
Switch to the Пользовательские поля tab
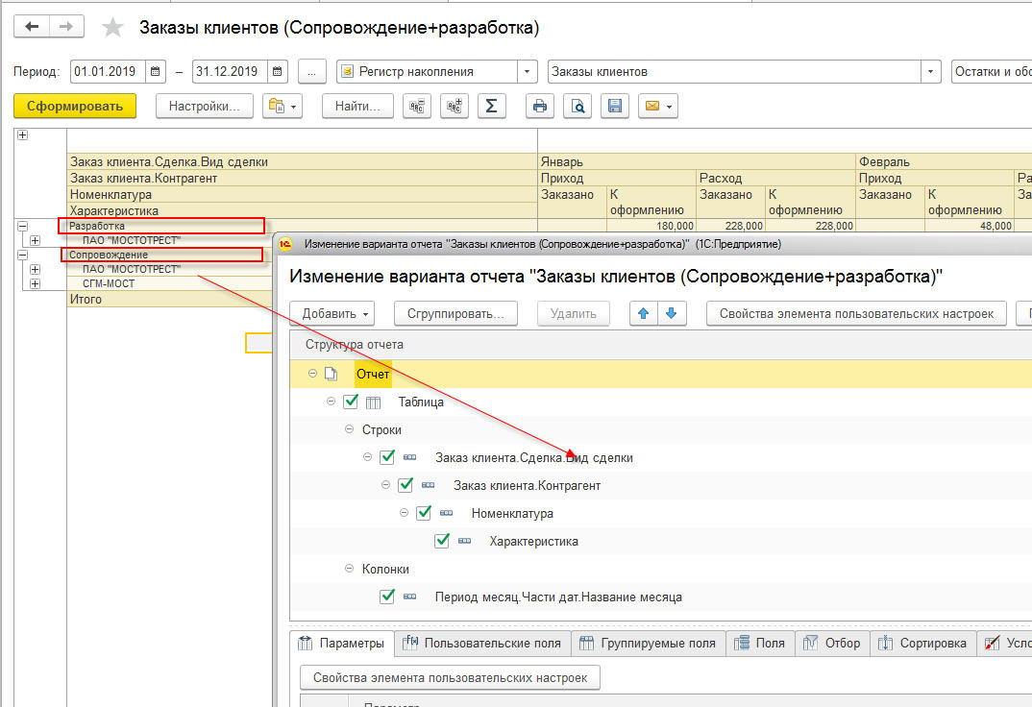click(x=482, y=644)
